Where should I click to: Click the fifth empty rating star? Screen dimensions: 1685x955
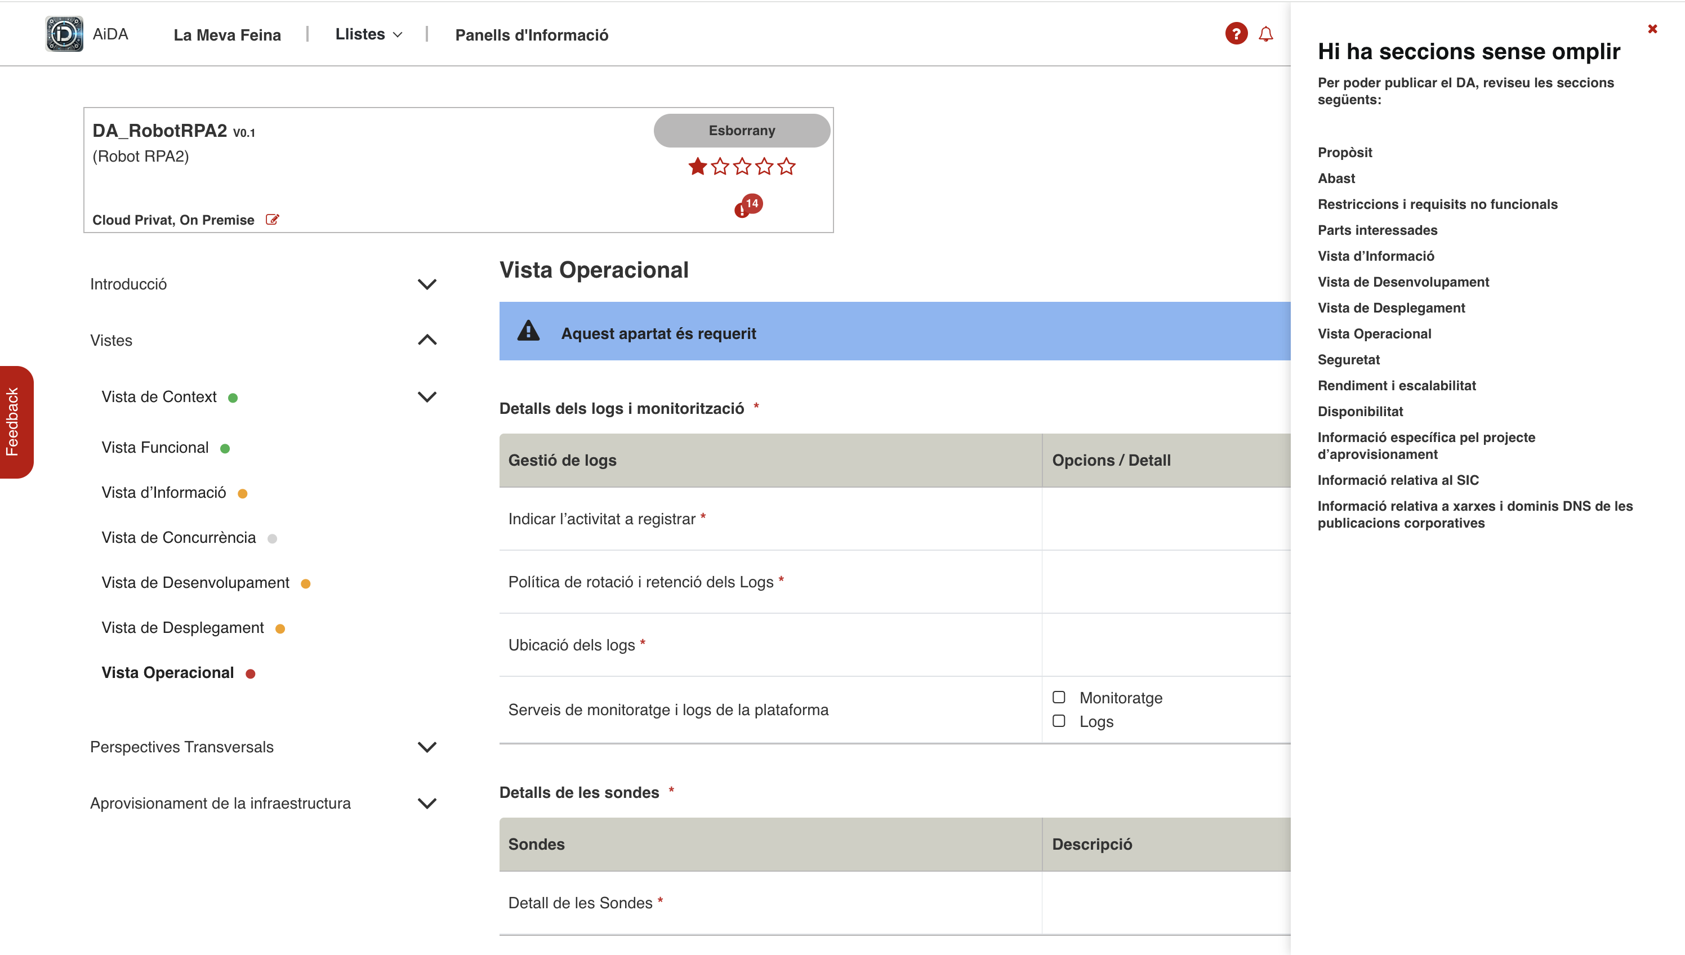[786, 167]
